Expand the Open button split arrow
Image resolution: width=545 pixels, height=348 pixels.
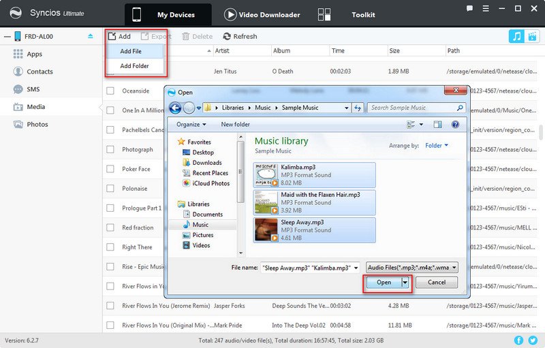(x=405, y=283)
